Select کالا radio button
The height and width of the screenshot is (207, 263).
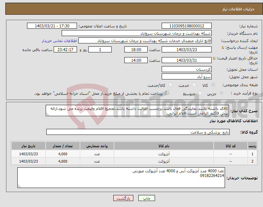click(x=213, y=85)
